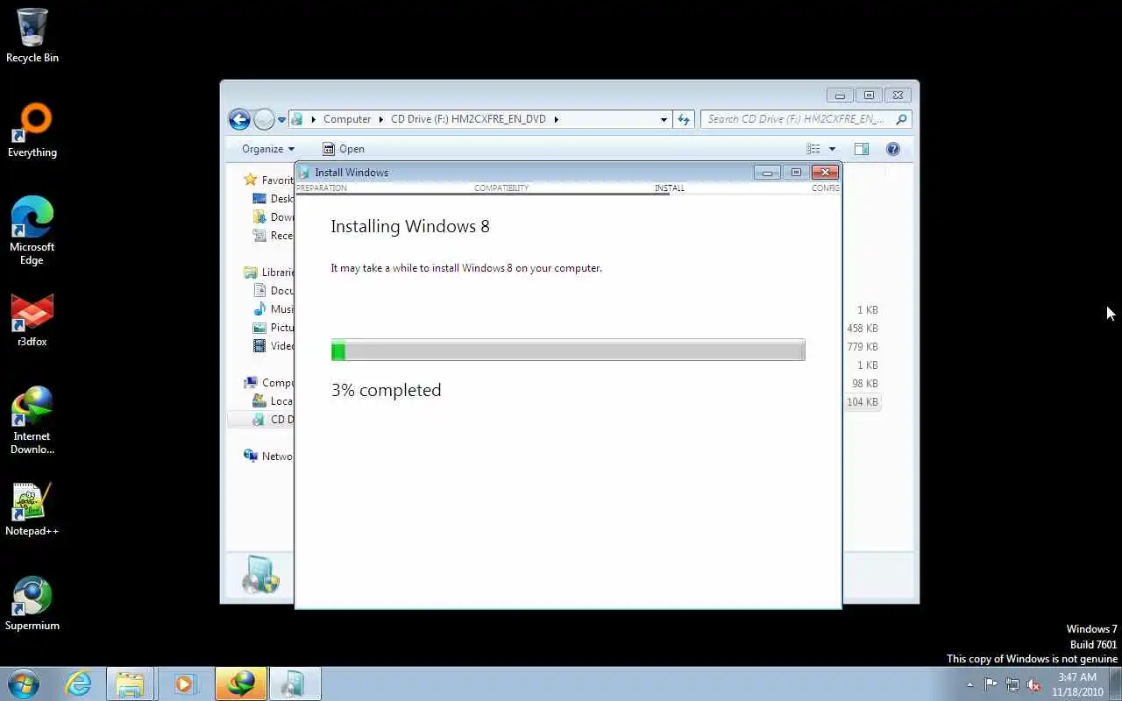Open the clock showing 3:47 AM

click(x=1077, y=684)
